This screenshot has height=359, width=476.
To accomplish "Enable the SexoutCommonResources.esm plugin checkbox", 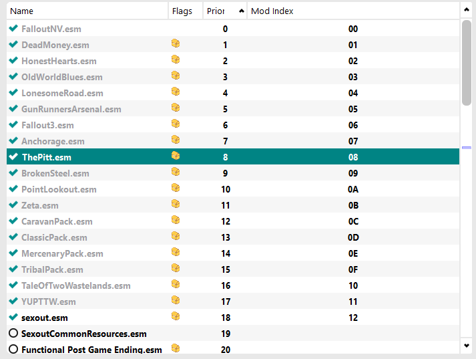I will [13, 333].
